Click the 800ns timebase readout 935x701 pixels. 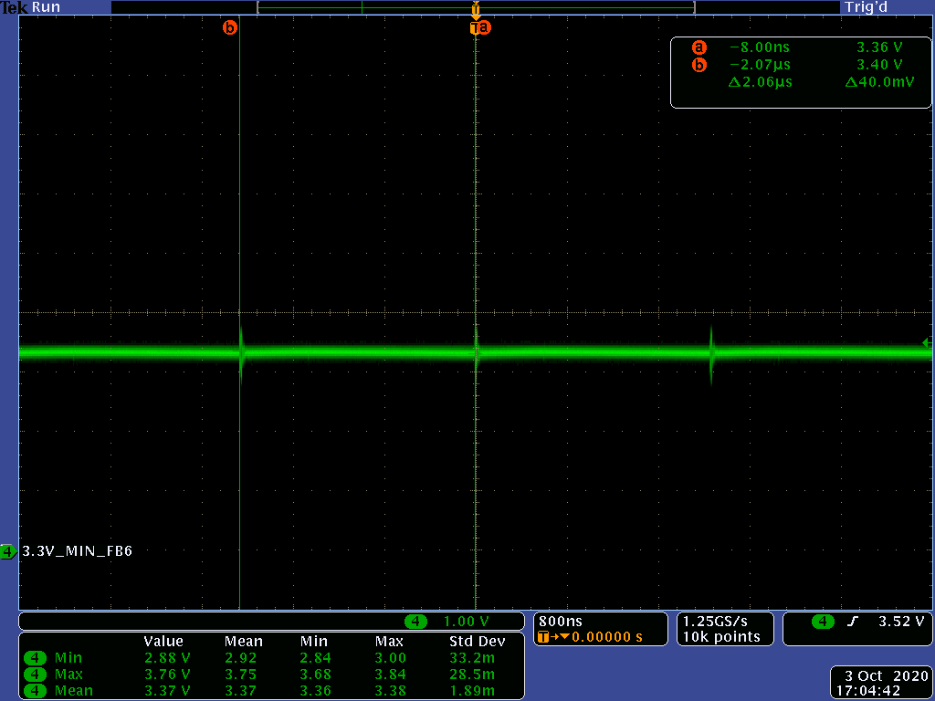pyautogui.click(x=561, y=622)
